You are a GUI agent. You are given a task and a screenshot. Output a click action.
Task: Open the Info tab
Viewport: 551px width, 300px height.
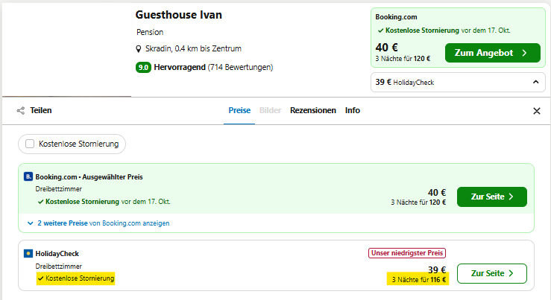353,110
